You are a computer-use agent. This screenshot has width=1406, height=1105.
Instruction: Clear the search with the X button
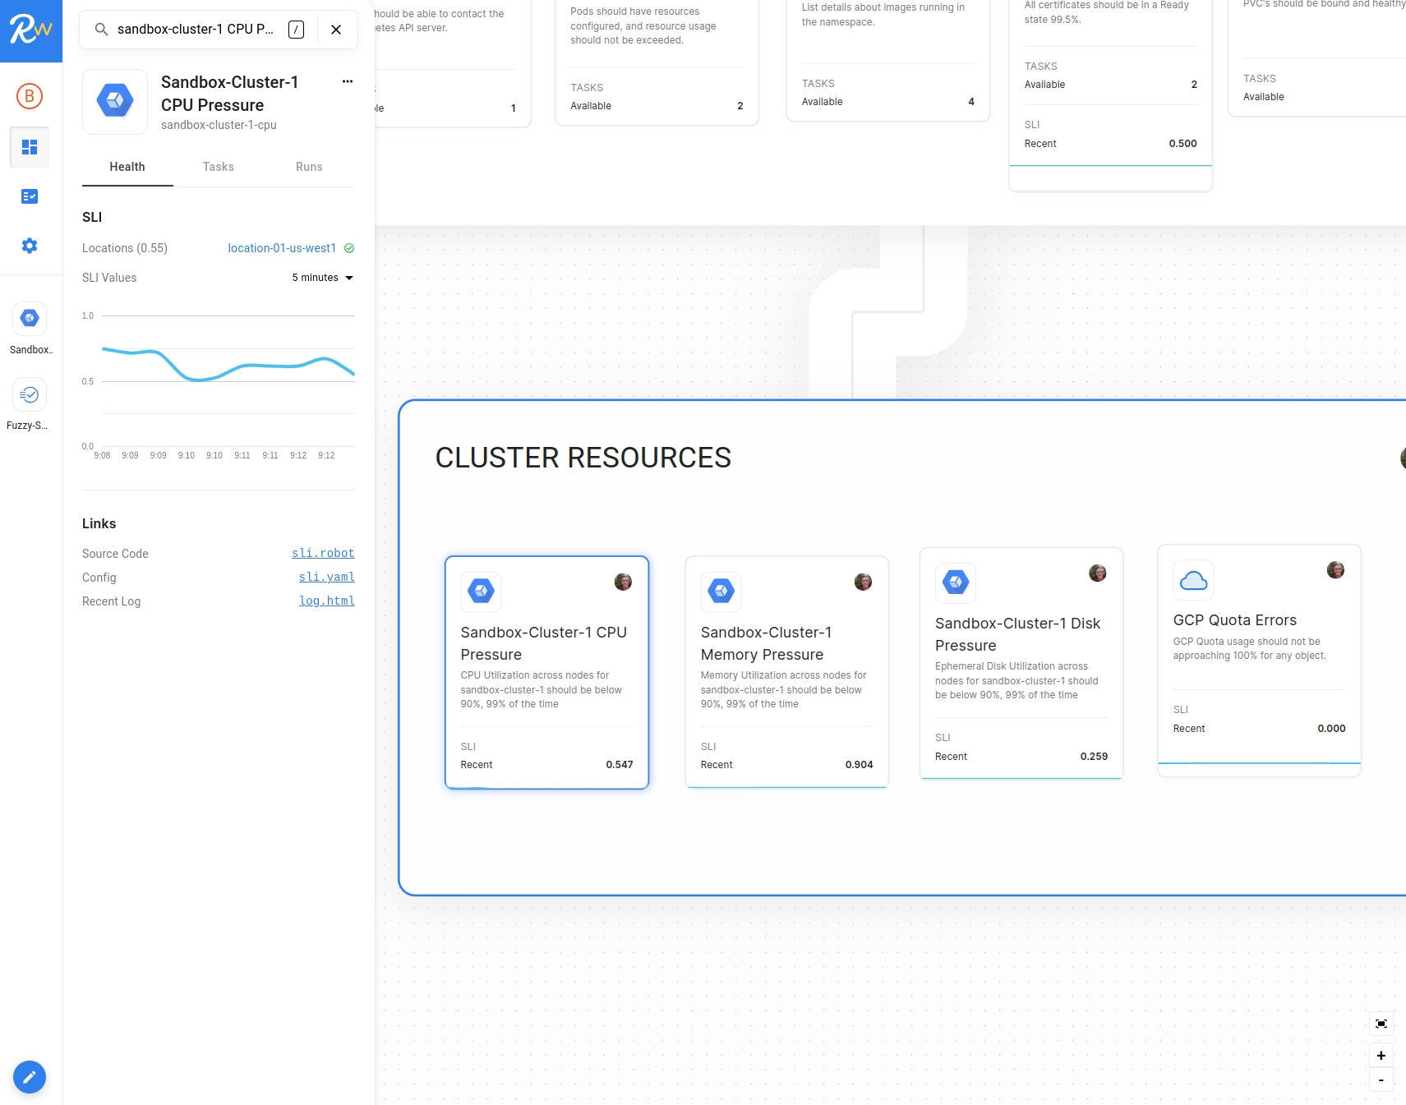point(336,30)
